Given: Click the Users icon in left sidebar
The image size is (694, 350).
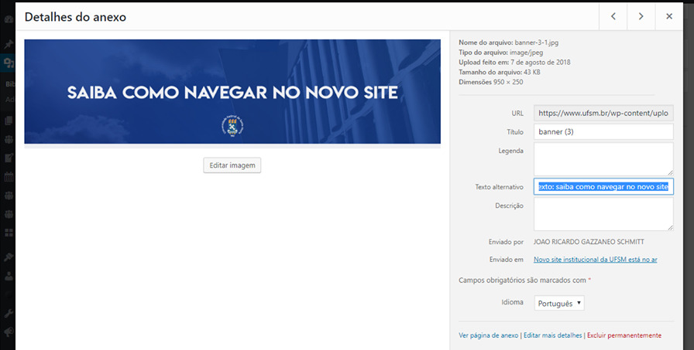Looking at the screenshot, I should click(8, 274).
